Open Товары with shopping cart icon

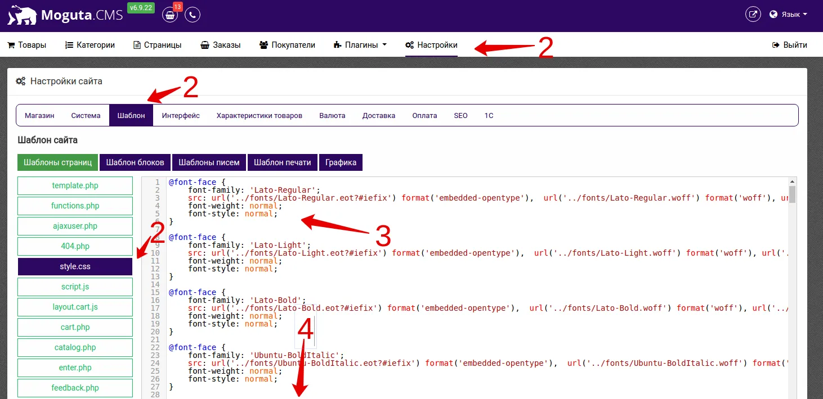pos(26,45)
